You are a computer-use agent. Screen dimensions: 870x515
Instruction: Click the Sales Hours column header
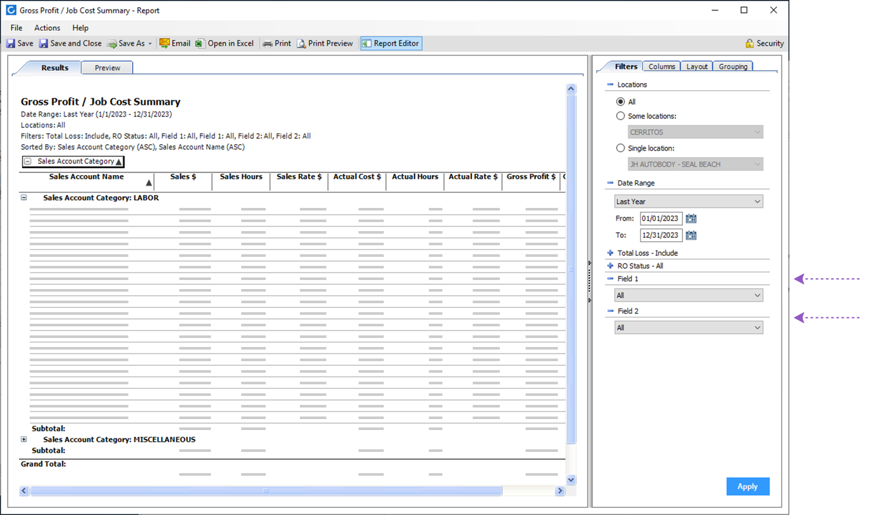(x=241, y=181)
